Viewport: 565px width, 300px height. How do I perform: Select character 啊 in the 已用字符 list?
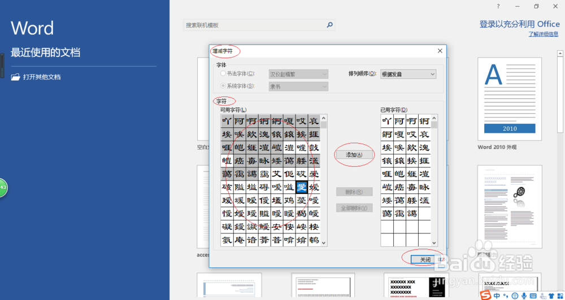coord(412,121)
